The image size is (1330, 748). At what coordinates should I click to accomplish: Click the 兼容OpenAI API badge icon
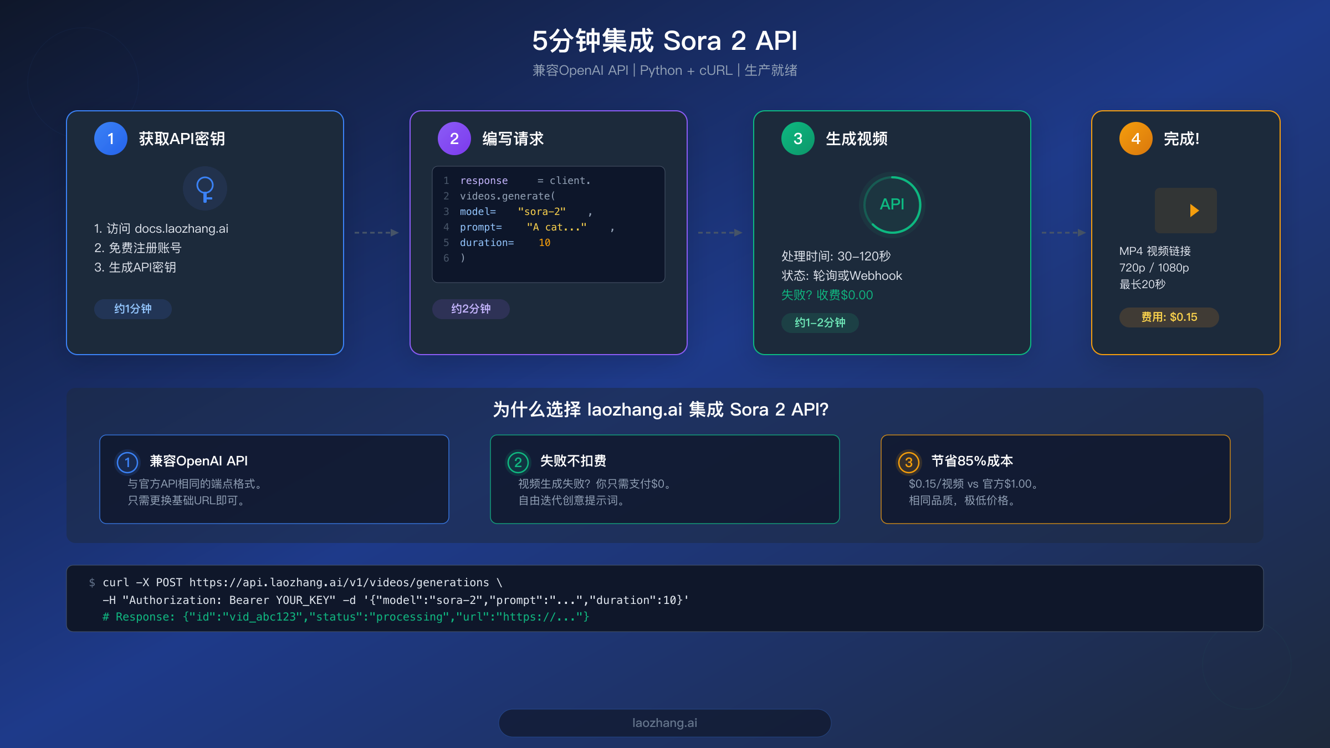click(x=128, y=460)
